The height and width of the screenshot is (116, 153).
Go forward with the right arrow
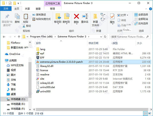[10, 37]
